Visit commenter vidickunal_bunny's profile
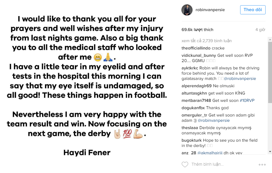This screenshot has height=173, width=272. (199, 55)
